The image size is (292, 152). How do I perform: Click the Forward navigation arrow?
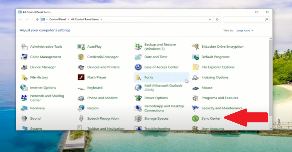(27, 20)
